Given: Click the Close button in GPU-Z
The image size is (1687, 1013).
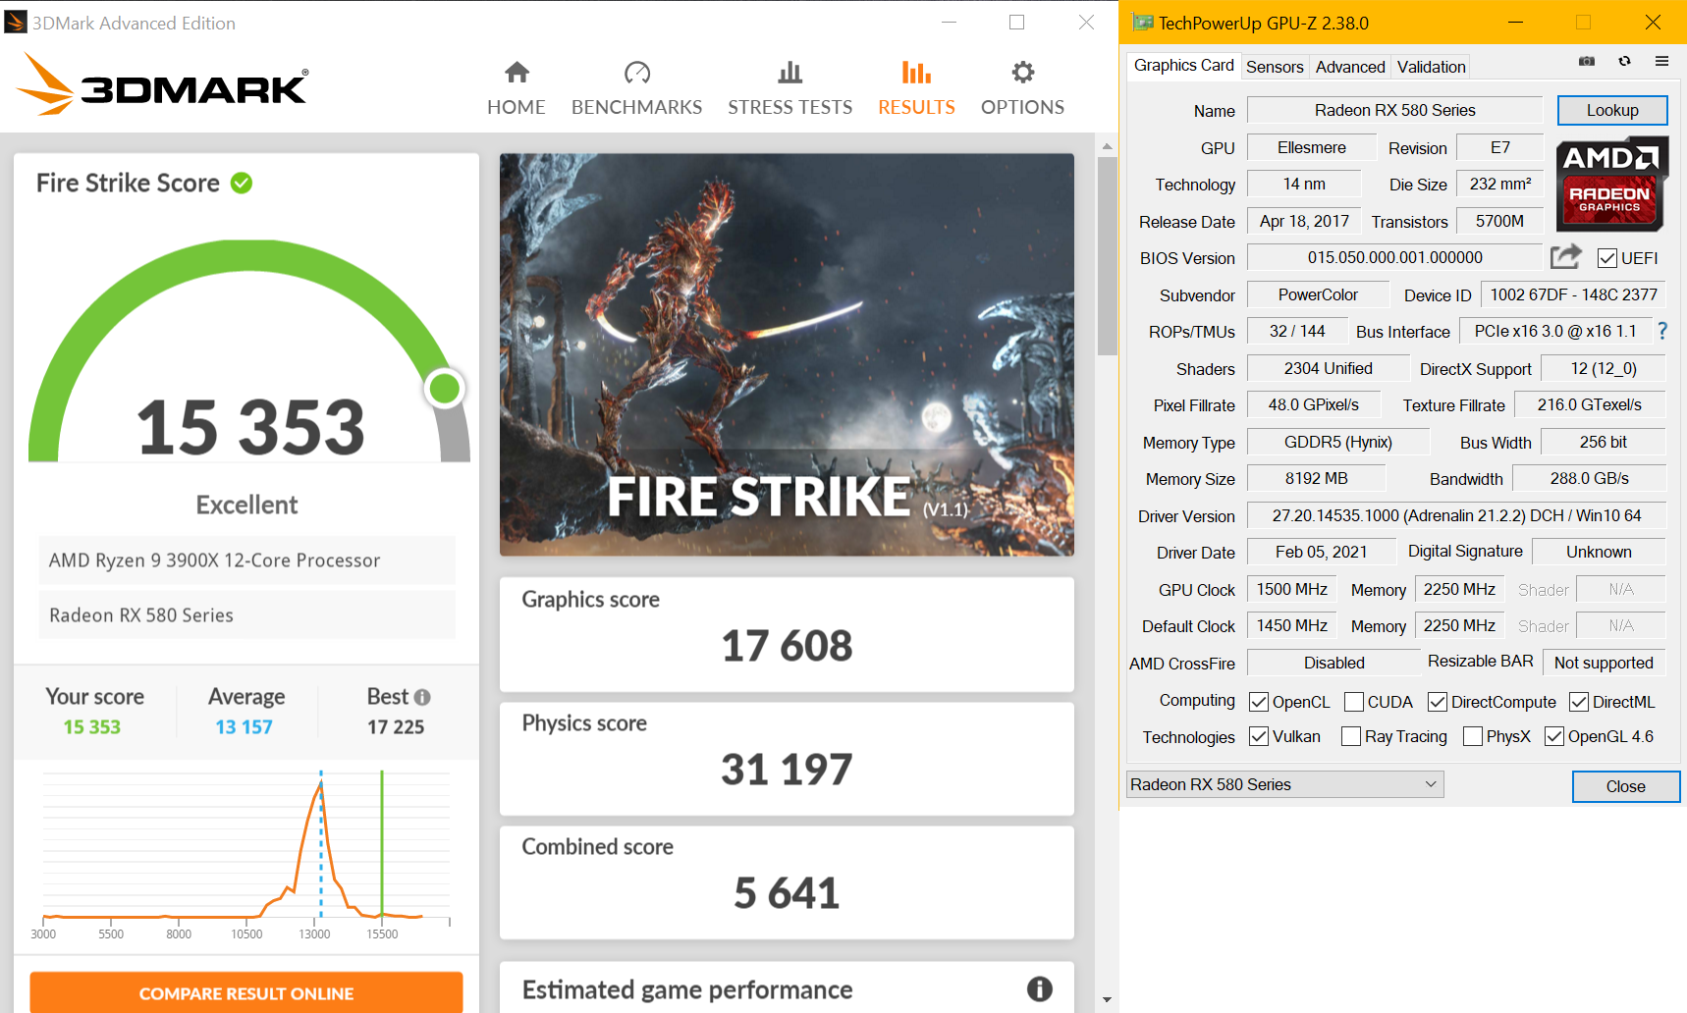Looking at the screenshot, I should (x=1626, y=786).
